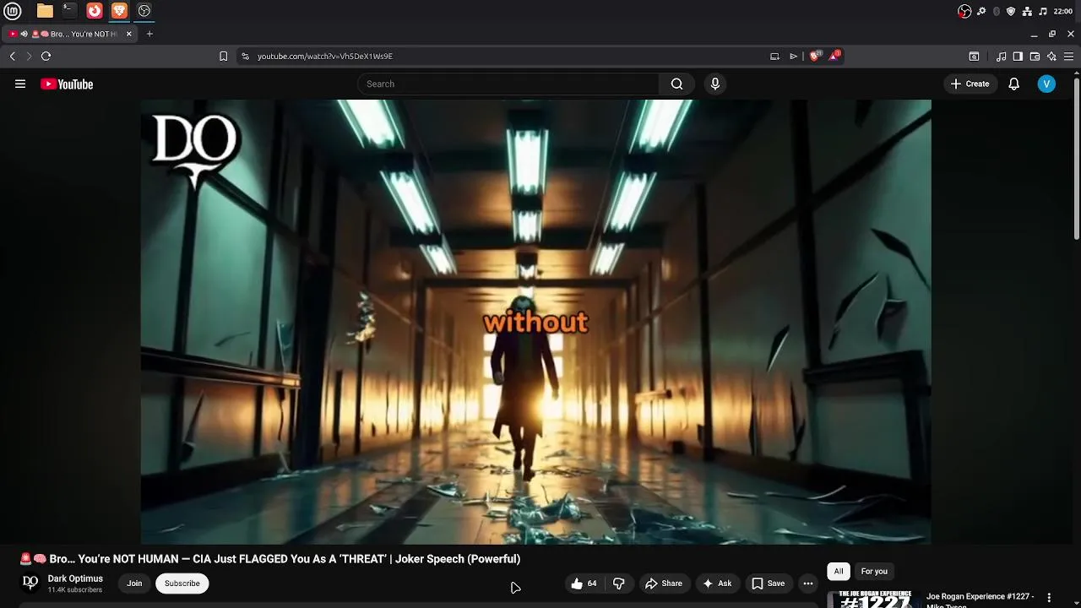Open site settings icon in address bar
Viewport: 1081px width, 608px height.
(245, 56)
